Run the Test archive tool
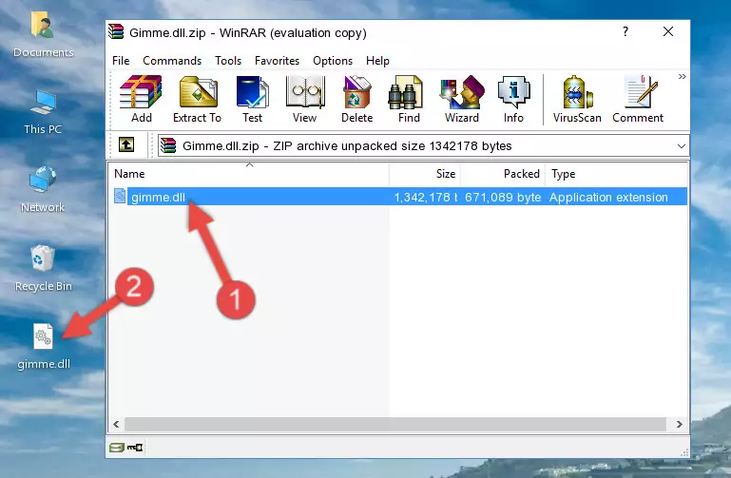This screenshot has width=731, height=478. click(252, 99)
